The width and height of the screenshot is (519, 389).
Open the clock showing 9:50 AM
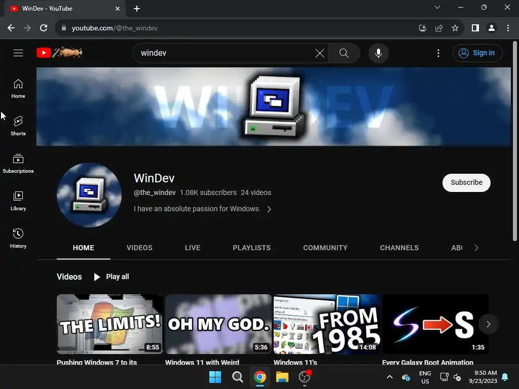click(x=483, y=377)
